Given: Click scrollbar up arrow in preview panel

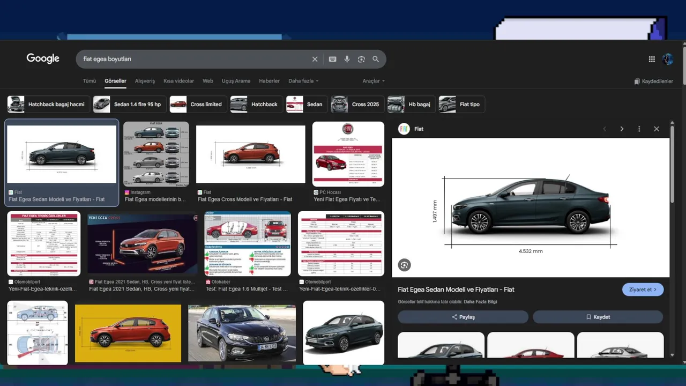Looking at the screenshot, I should tap(673, 123).
